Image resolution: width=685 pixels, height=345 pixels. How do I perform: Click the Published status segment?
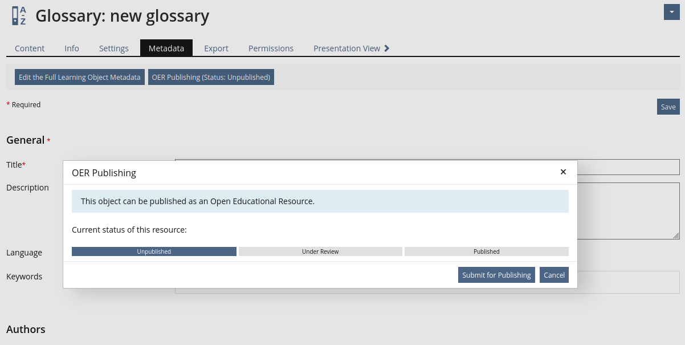(486, 251)
